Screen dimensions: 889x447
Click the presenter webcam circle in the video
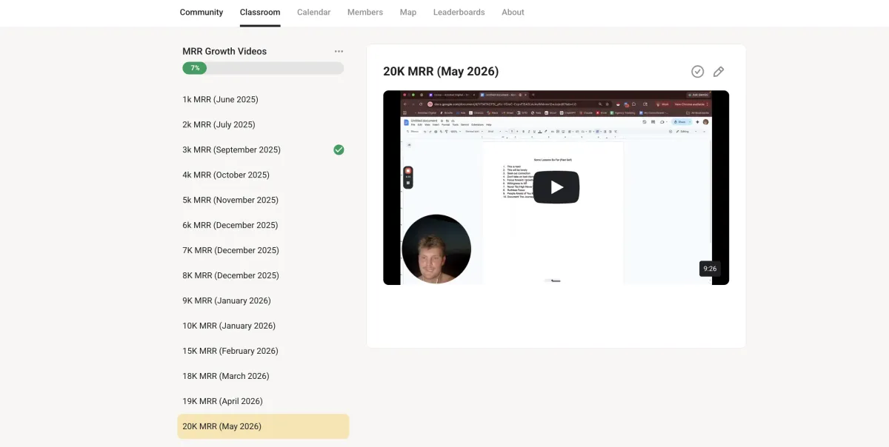(x=436, y=249)
